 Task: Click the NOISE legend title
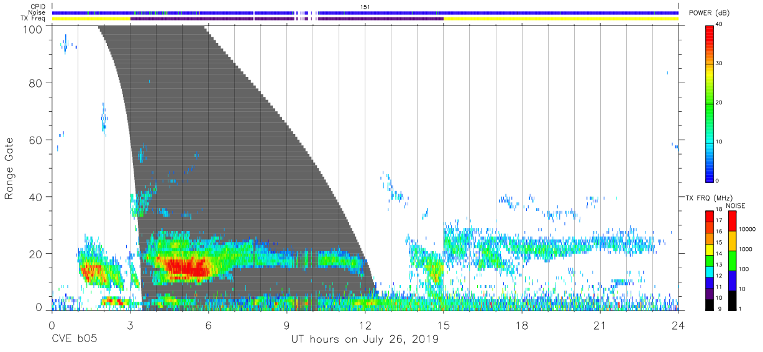(735, 205)
